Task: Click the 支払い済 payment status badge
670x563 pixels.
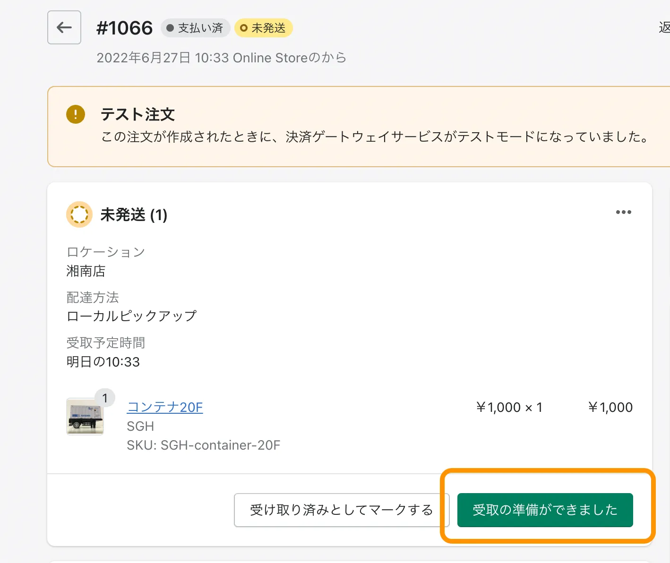Action: pyautogui.click(x=195, y=28)
